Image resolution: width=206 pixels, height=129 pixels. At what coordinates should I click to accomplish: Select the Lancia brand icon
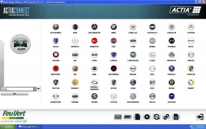pos(114,55)
